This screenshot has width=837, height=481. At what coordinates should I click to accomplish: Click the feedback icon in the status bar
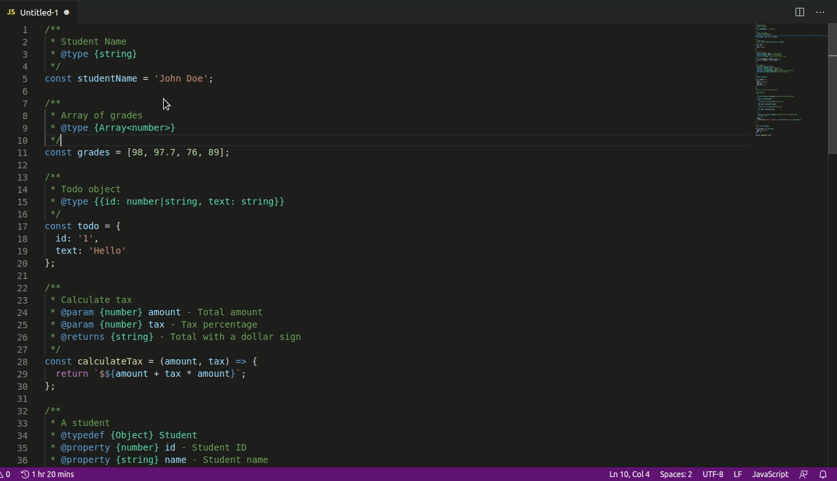(803, 475)
